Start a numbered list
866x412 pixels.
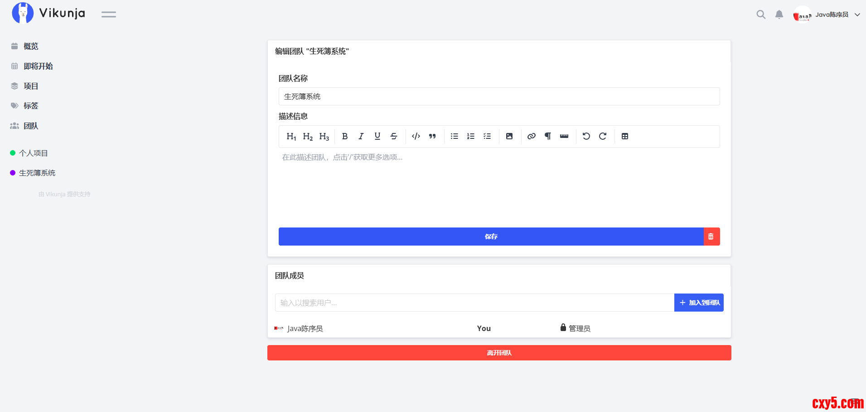coord(471,136)
